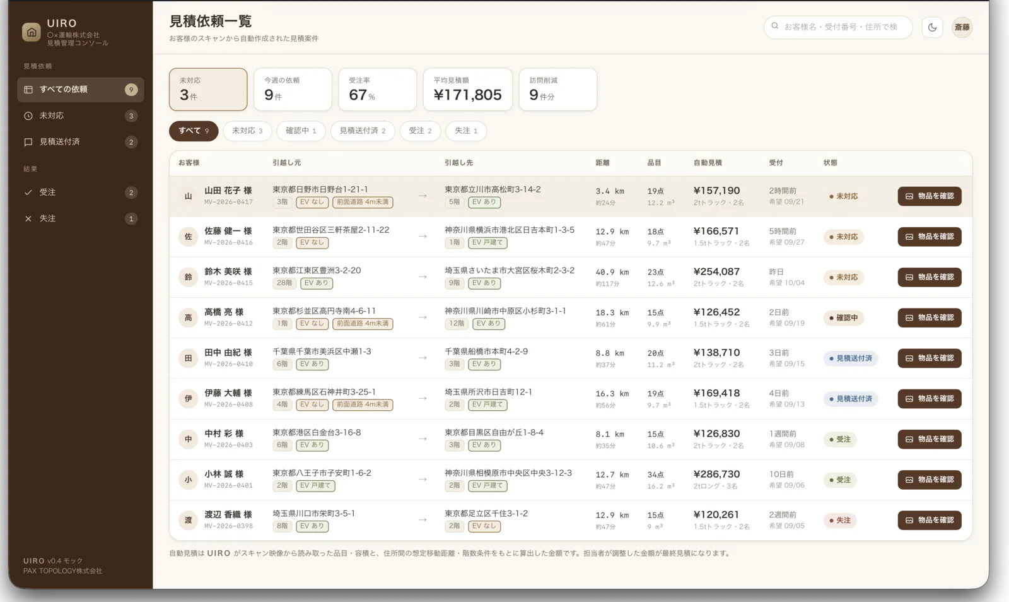Click avatar 中 for 中村 彩
Viewport: 1009px width, 602px height.
point(188,439)
